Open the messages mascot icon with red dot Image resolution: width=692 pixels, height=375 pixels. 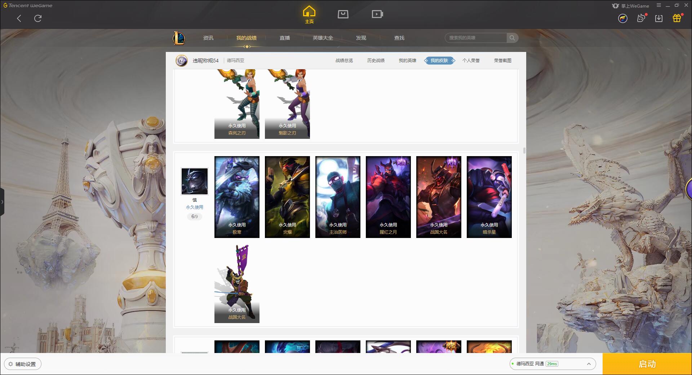(641, 18)
